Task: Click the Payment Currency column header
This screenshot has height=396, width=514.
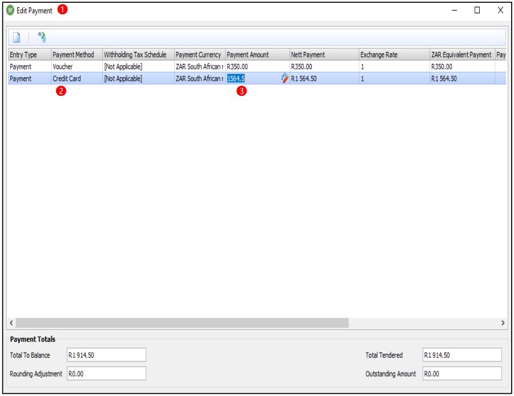Action: [200, 55]
